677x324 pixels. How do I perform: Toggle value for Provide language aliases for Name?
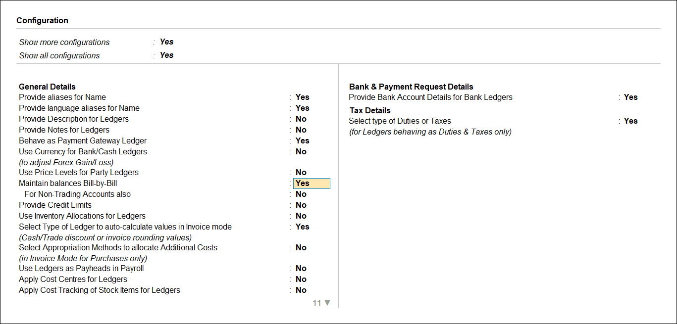pos(302,108)
